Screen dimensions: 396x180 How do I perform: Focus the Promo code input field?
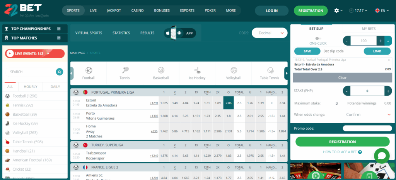click(367, 128)
